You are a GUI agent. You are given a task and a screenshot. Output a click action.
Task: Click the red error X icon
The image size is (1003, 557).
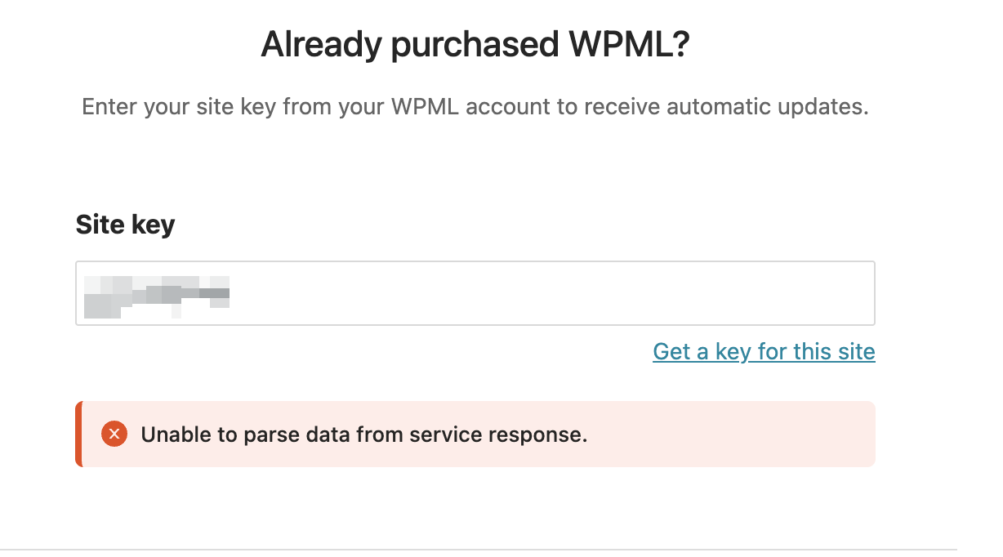pyautogui.click(x=114, y=434)
